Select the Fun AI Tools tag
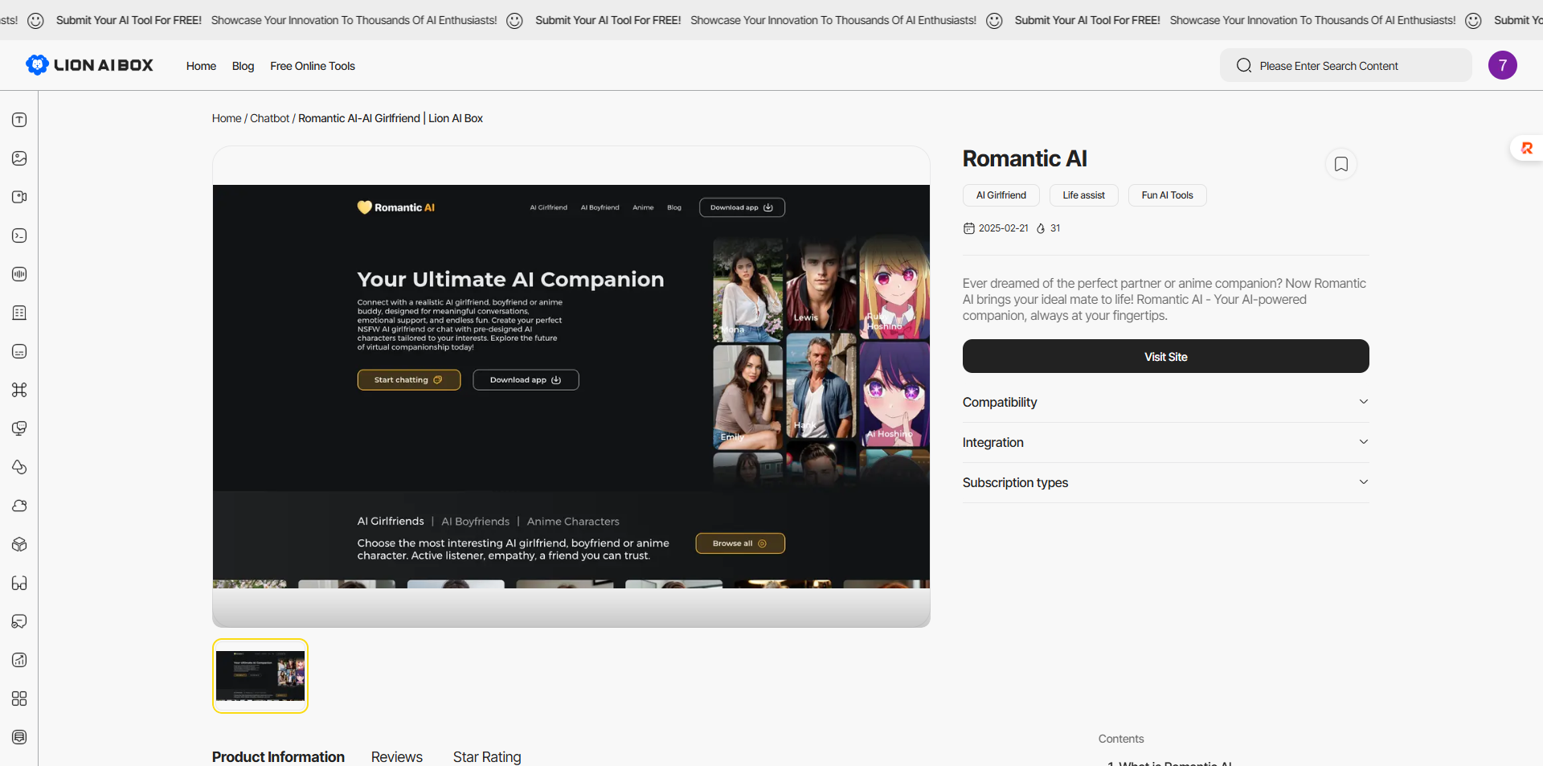 coord(1167,195)
